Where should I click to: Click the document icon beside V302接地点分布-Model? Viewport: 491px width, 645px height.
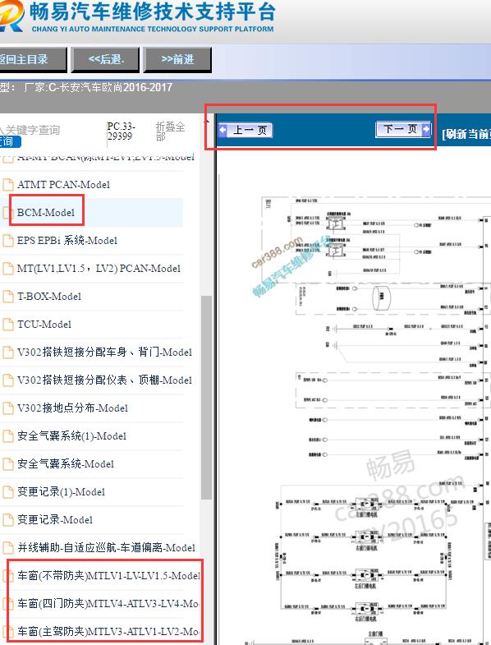(x=8, y=408)
